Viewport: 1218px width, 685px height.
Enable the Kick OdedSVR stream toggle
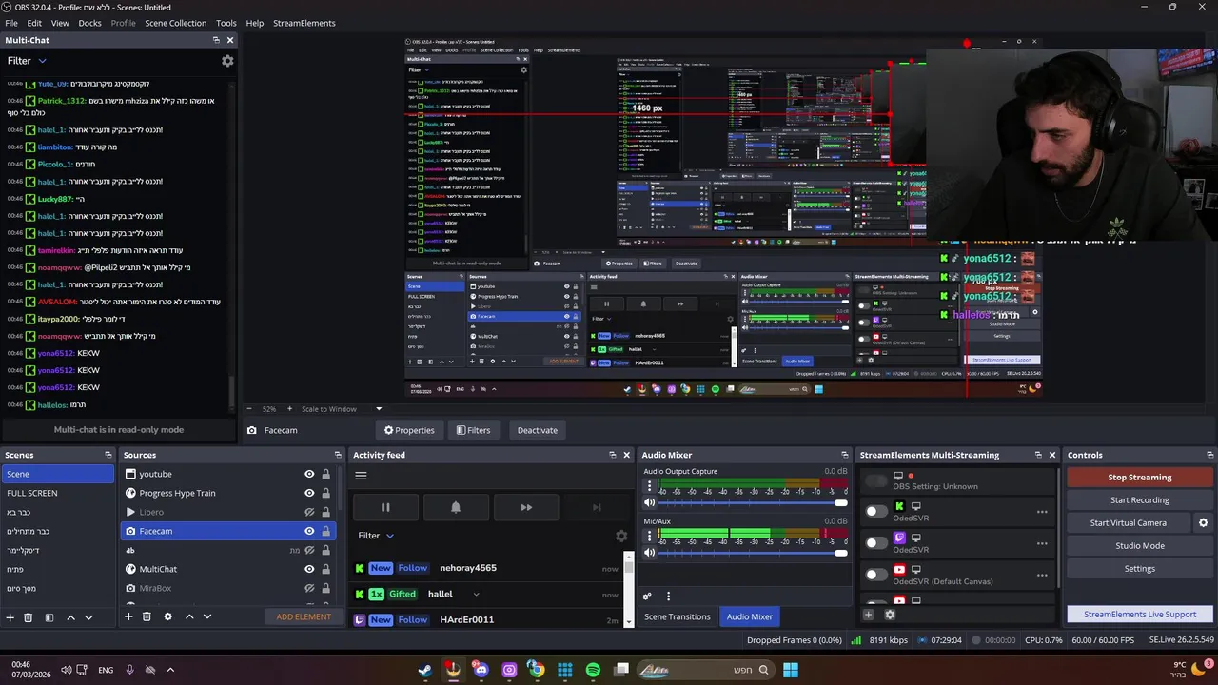point(875,512)
